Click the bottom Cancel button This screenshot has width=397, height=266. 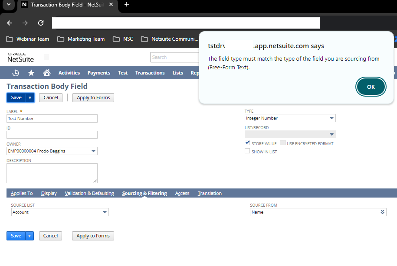50,236
